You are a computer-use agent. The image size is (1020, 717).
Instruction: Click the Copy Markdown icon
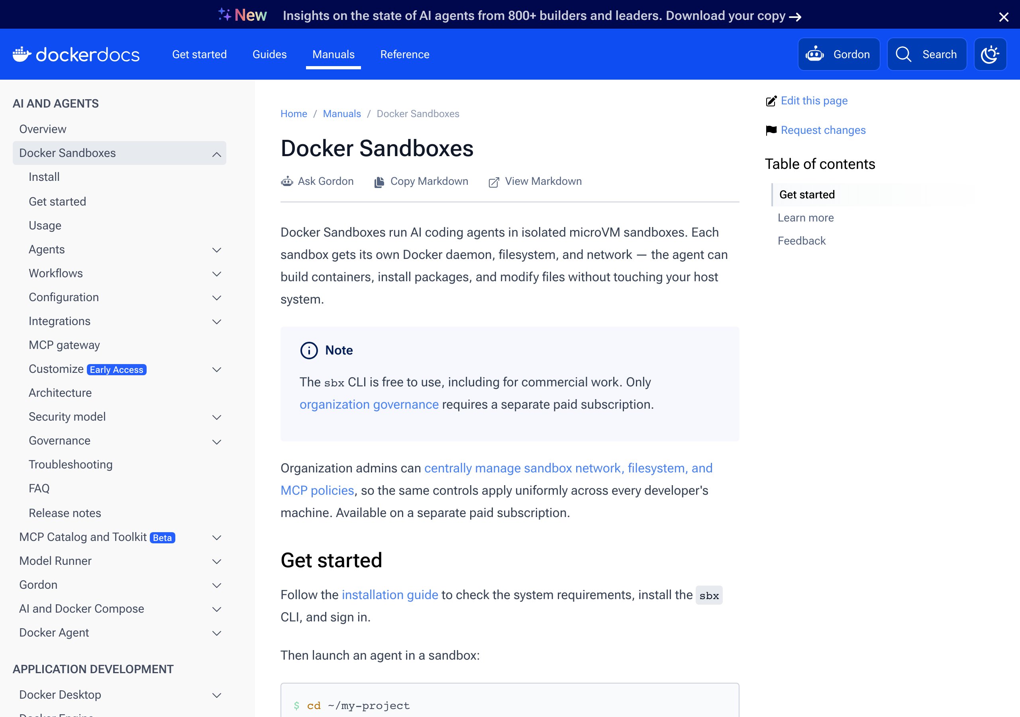pyautogui.click(x=379, y=182)
